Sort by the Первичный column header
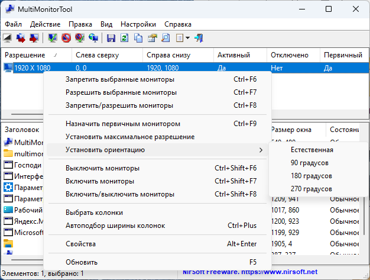This screenshot has width=370, height=280. [x=344, y=55]
